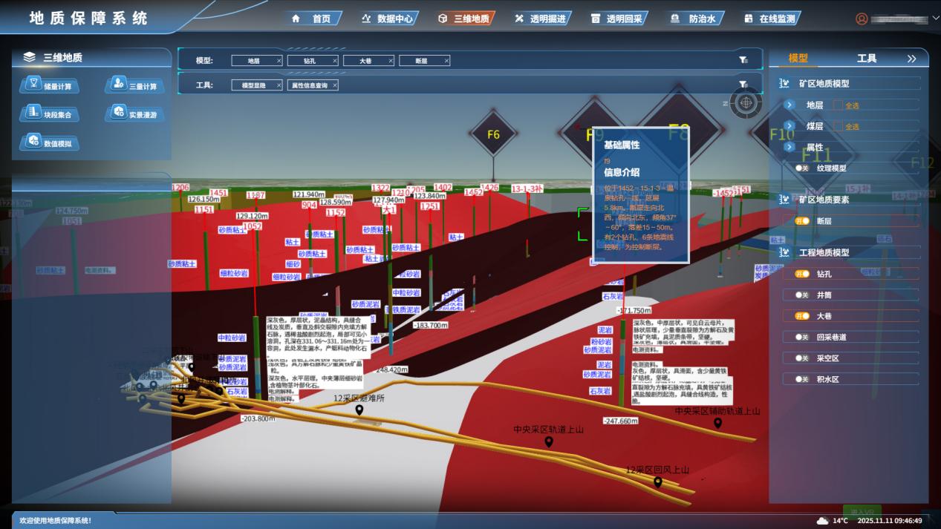This screenshot has width=941, height=529.
Task: Expand the 地层 tree node
Action: click(x=789, y=105)
